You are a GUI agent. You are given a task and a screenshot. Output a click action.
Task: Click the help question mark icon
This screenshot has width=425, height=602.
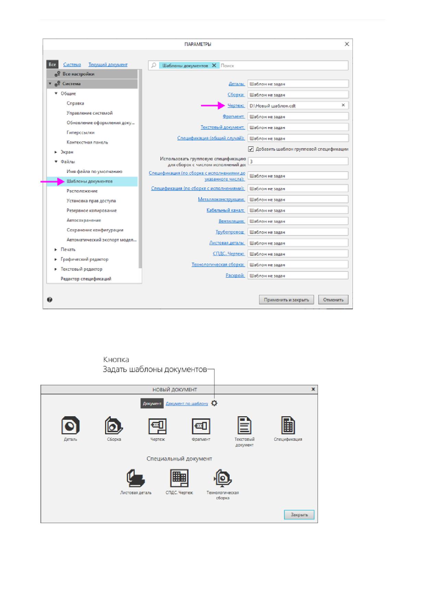[50, 300]
